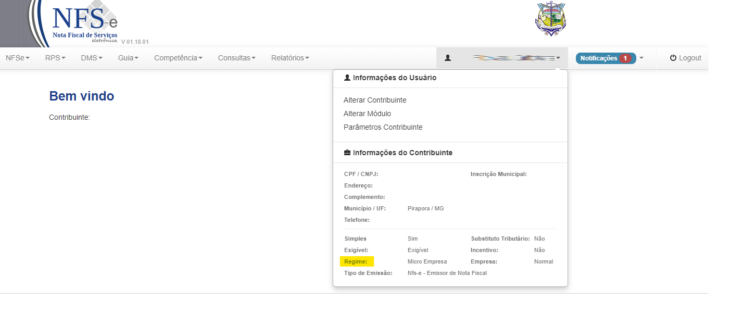This screenshot has height=326, width=730.
Task: Click the Alterar Contribuinte link
Action: (x=375, y=99)
